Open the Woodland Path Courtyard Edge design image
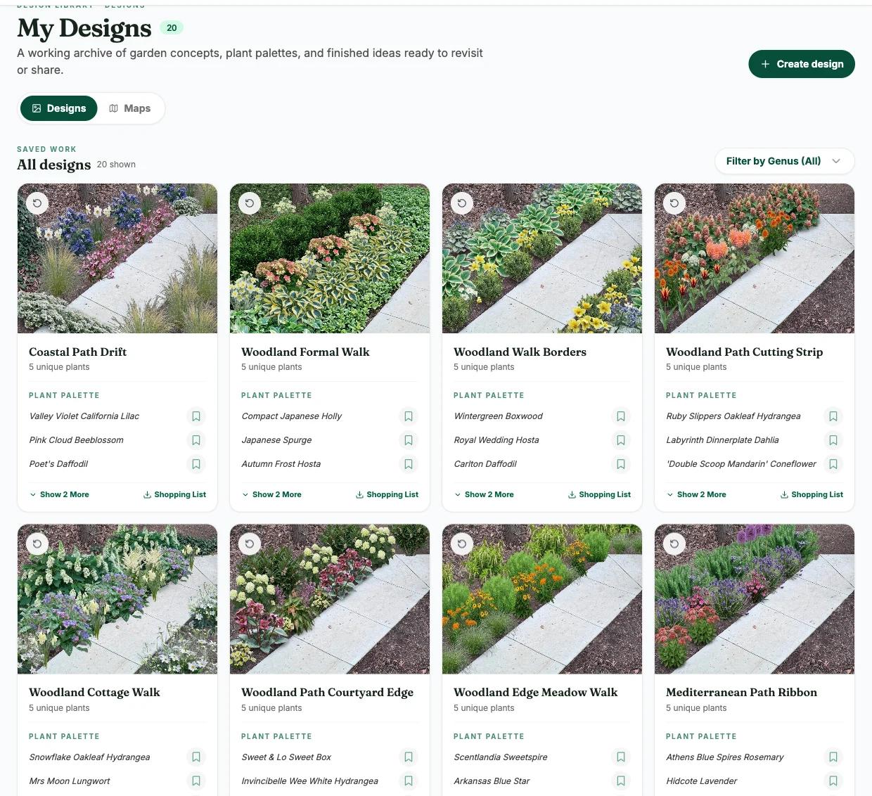 click(330, 599)
